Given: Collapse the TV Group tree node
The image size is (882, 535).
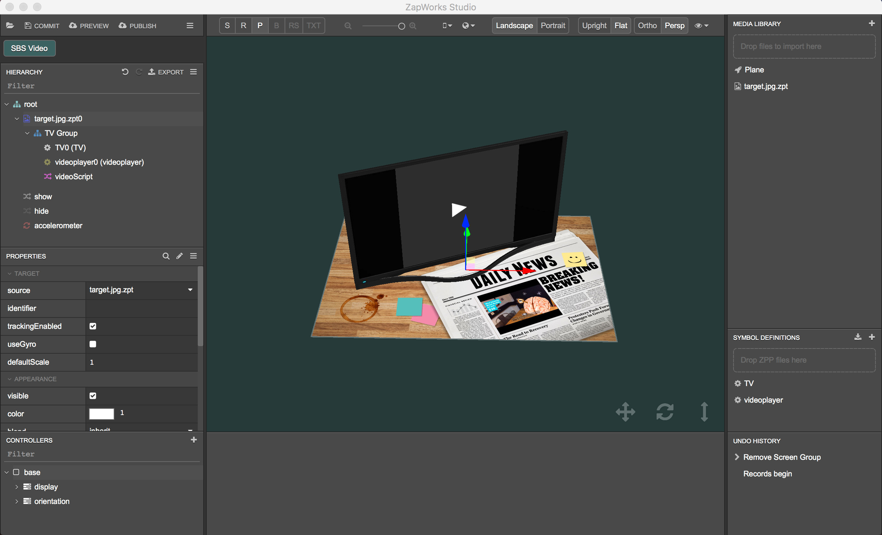Looking at the screenshot, I should tap(27, 133).
